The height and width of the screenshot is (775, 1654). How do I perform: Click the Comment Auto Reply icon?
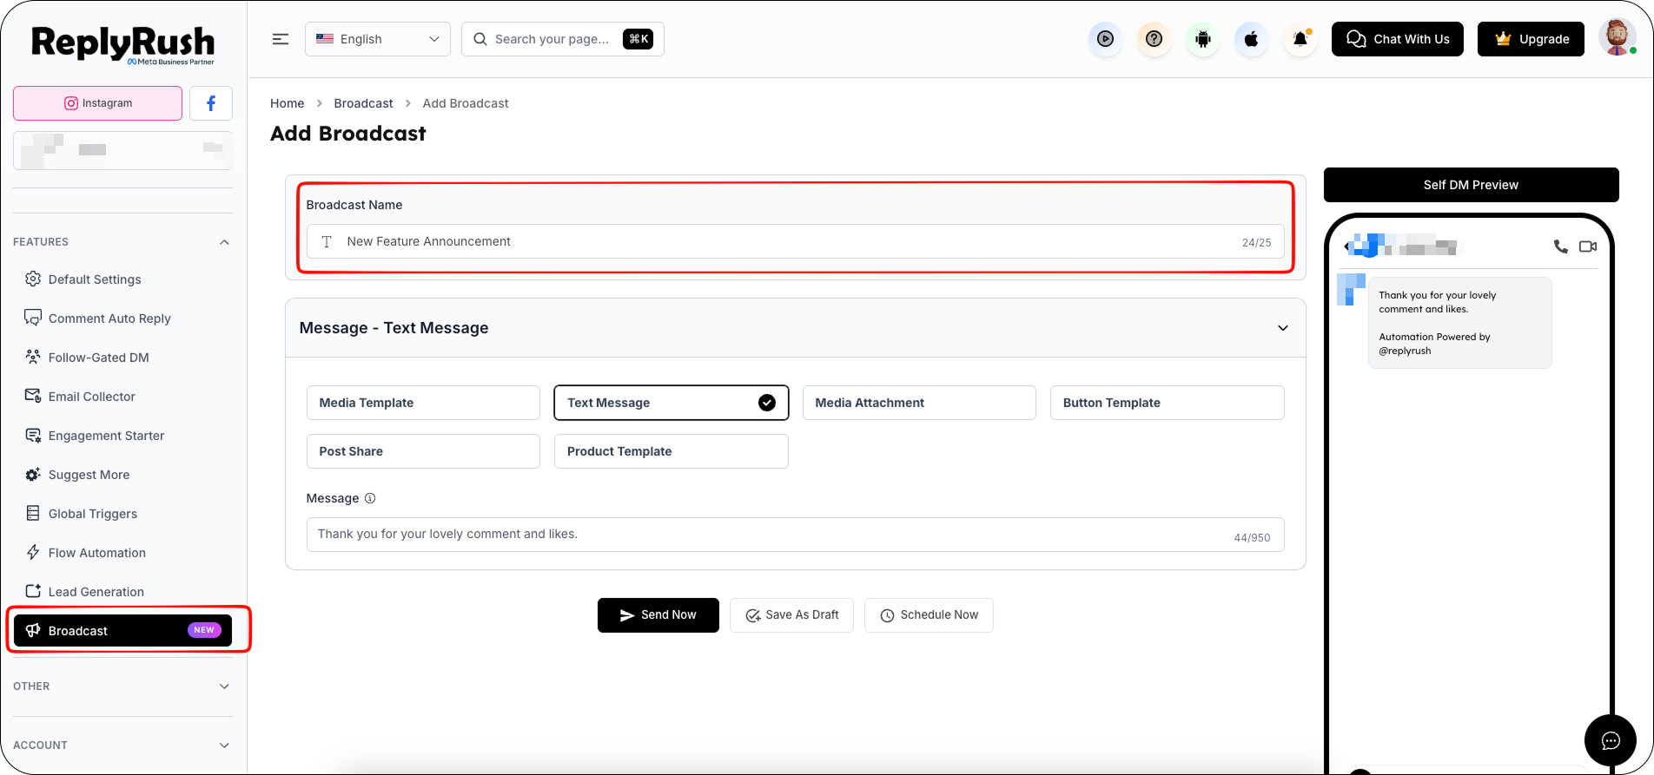tap(33, 318)
